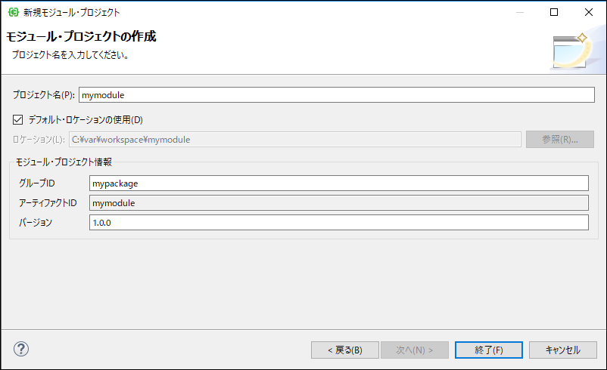Maximize the new module project window
Viewport: 607px width, 370px height.
[554, 12]
